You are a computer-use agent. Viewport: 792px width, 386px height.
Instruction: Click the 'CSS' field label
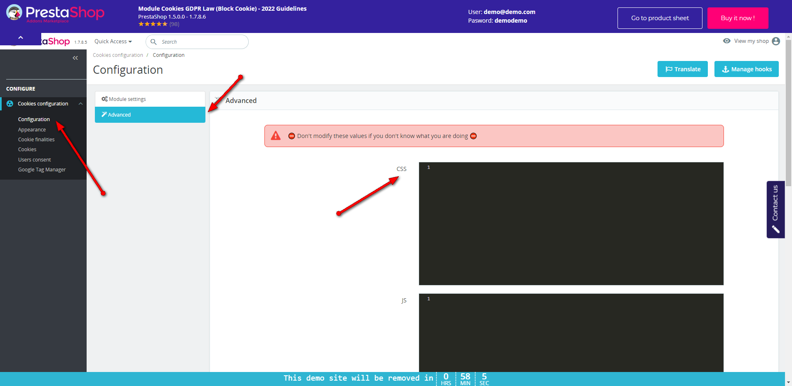pos(401,169)
